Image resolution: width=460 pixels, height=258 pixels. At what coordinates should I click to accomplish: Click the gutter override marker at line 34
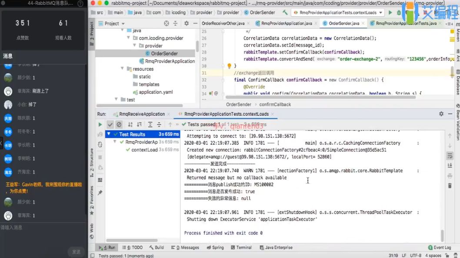(211, 94)
